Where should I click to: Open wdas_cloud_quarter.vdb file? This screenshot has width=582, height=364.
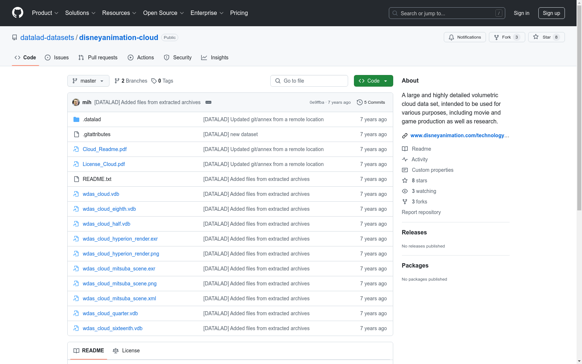click(x=110, y=313)
